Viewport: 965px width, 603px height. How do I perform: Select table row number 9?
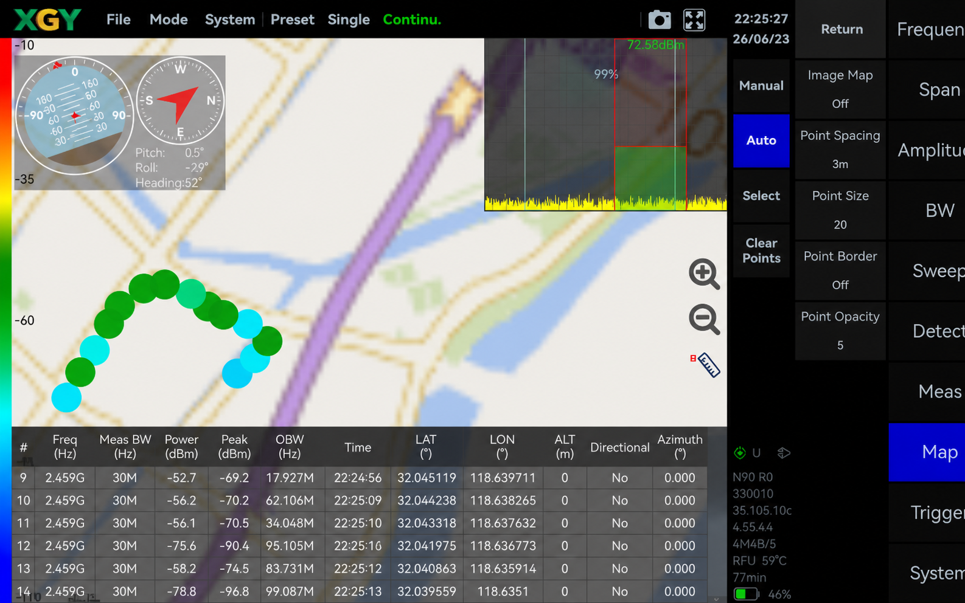(360, 478)
